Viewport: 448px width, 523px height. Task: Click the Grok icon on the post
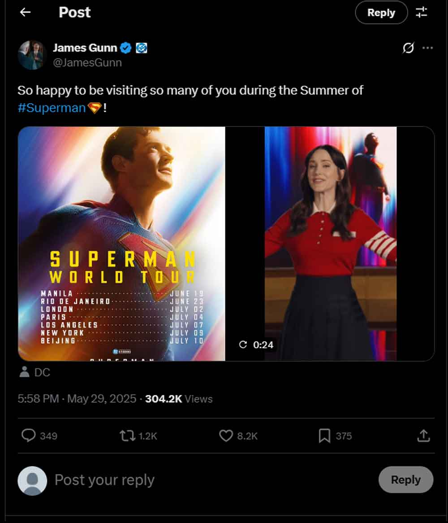[408, 48]
